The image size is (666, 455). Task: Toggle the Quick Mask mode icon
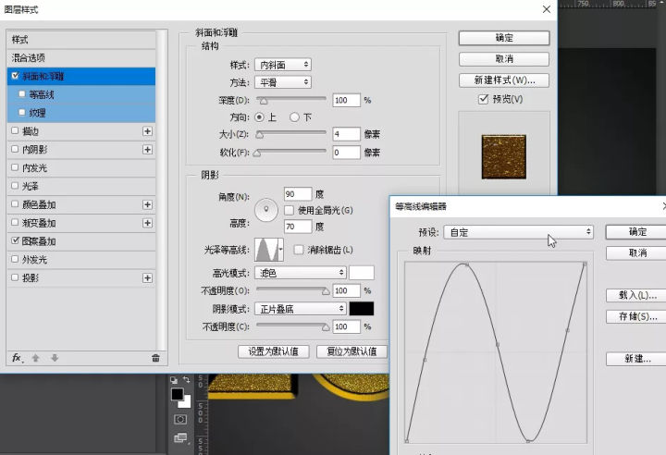[180, 419]
